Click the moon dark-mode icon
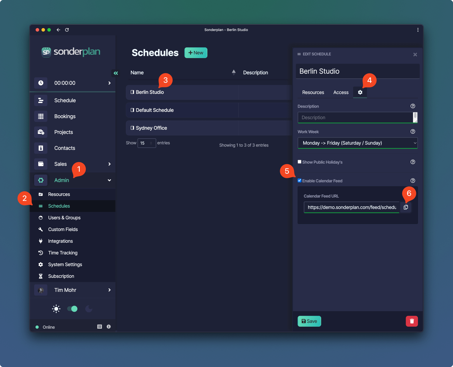The height and width of the screenshot is (367, 453). point(89,309)
